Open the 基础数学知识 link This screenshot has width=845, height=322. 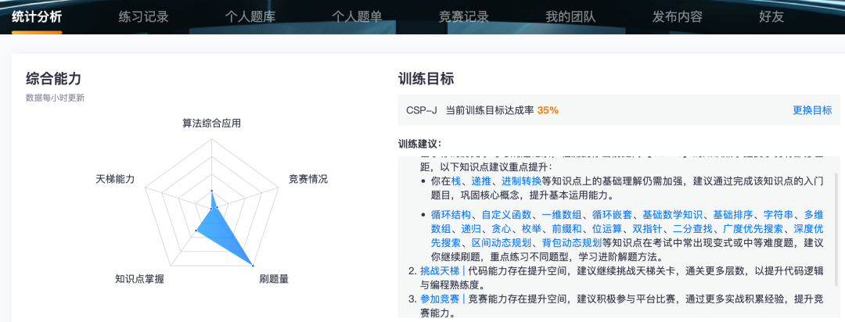(x=674, y=214)
